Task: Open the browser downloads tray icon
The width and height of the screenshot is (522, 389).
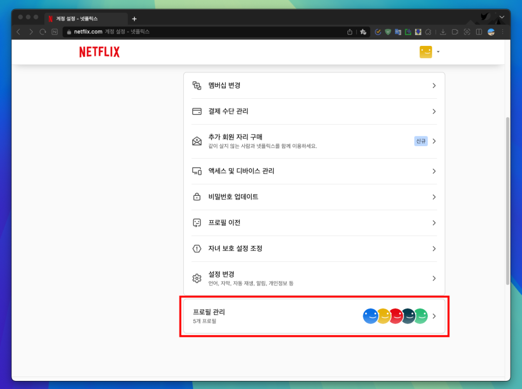Action: 443,32
